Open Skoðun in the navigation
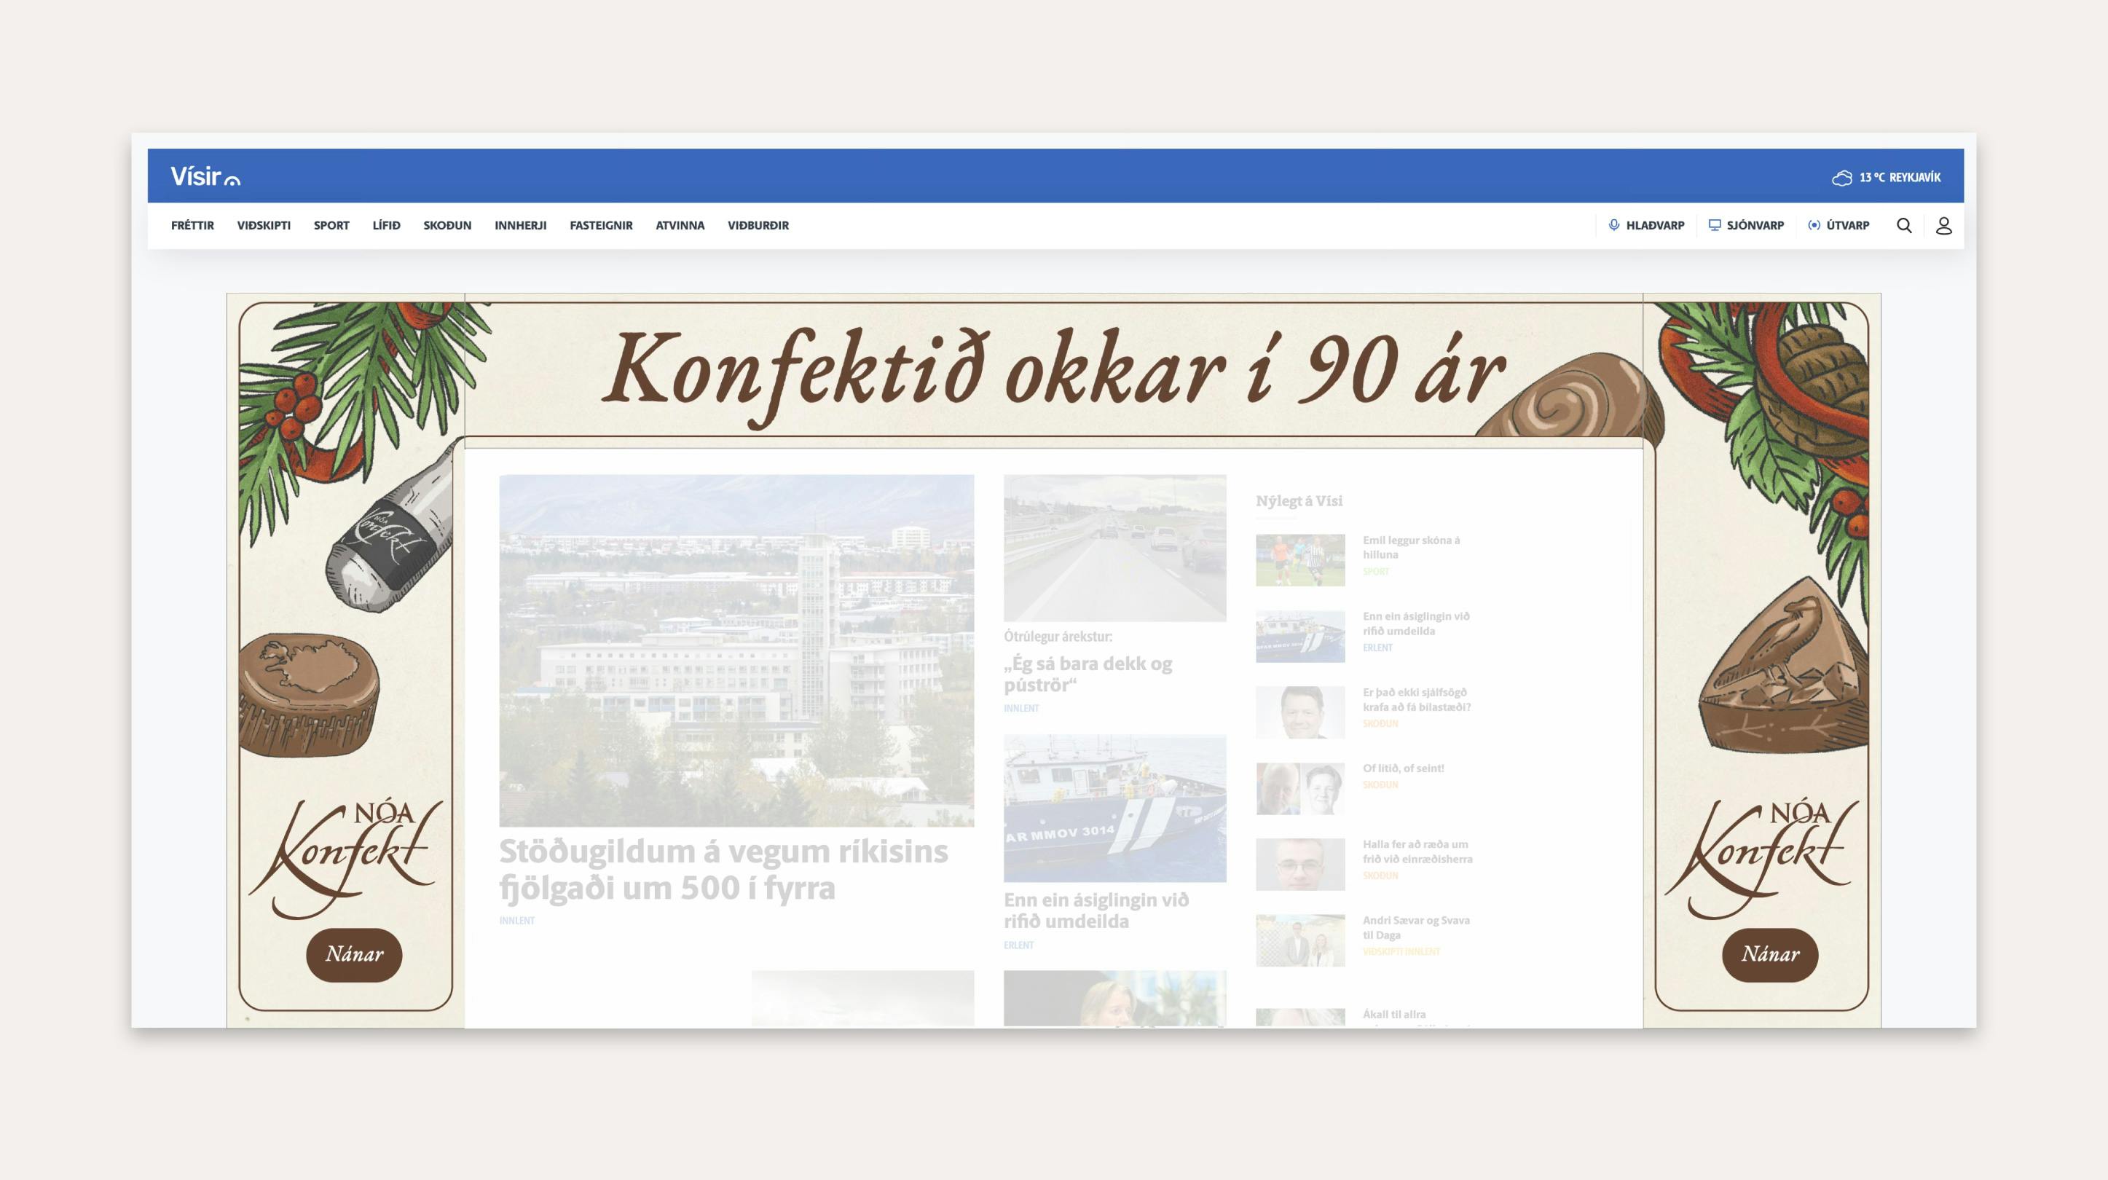The width and height of the screenshot is (2108, 1180). 447,226
